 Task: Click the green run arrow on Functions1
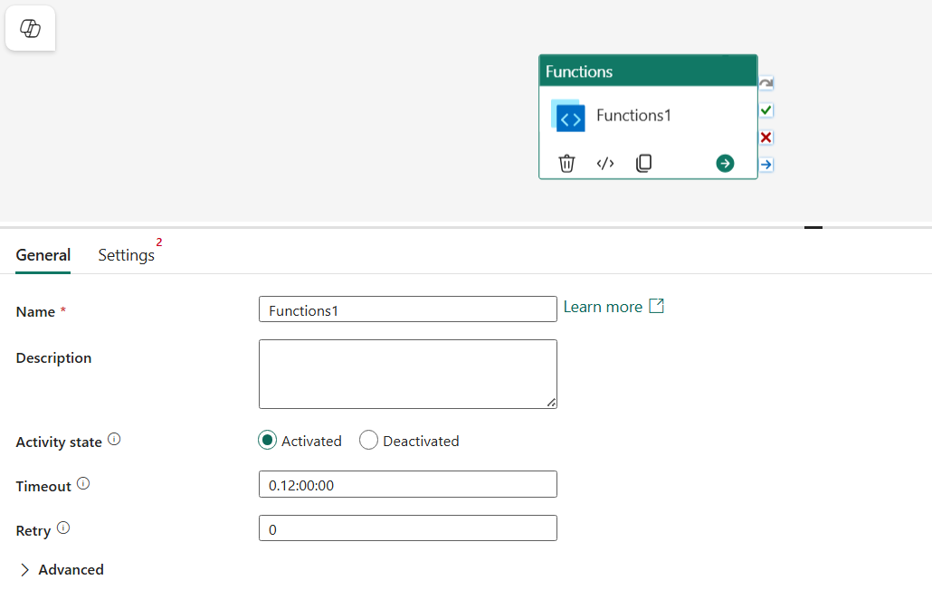[725, 163]
